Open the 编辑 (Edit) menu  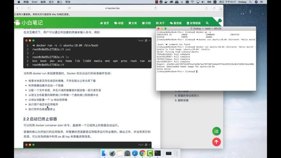[x=43, y=2]
